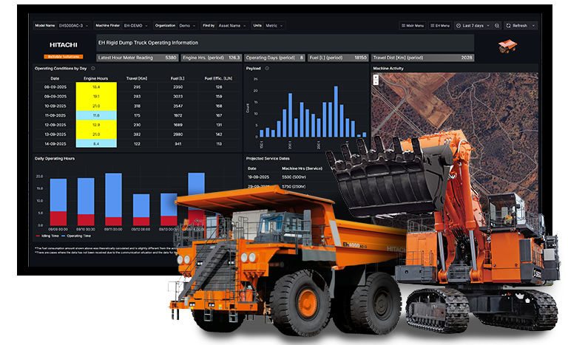Open the refresh interval dropdown arrow
568x345 pixels.
click(x=533, y=25)
